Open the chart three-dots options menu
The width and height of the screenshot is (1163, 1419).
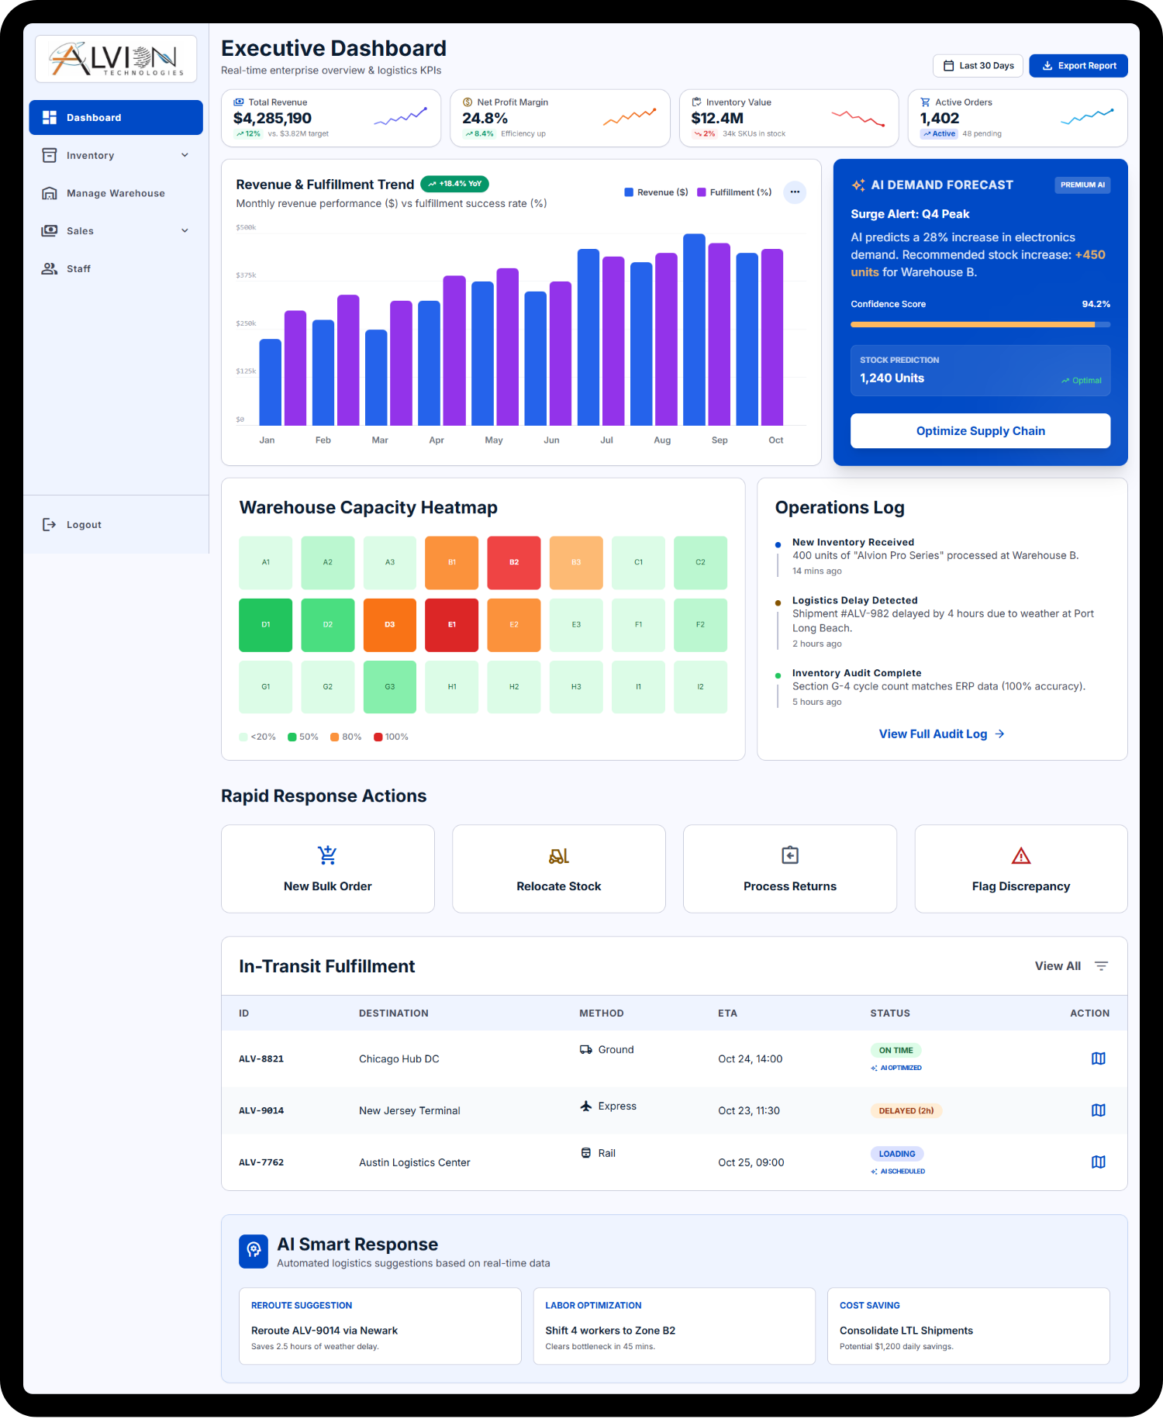point(795,192)
